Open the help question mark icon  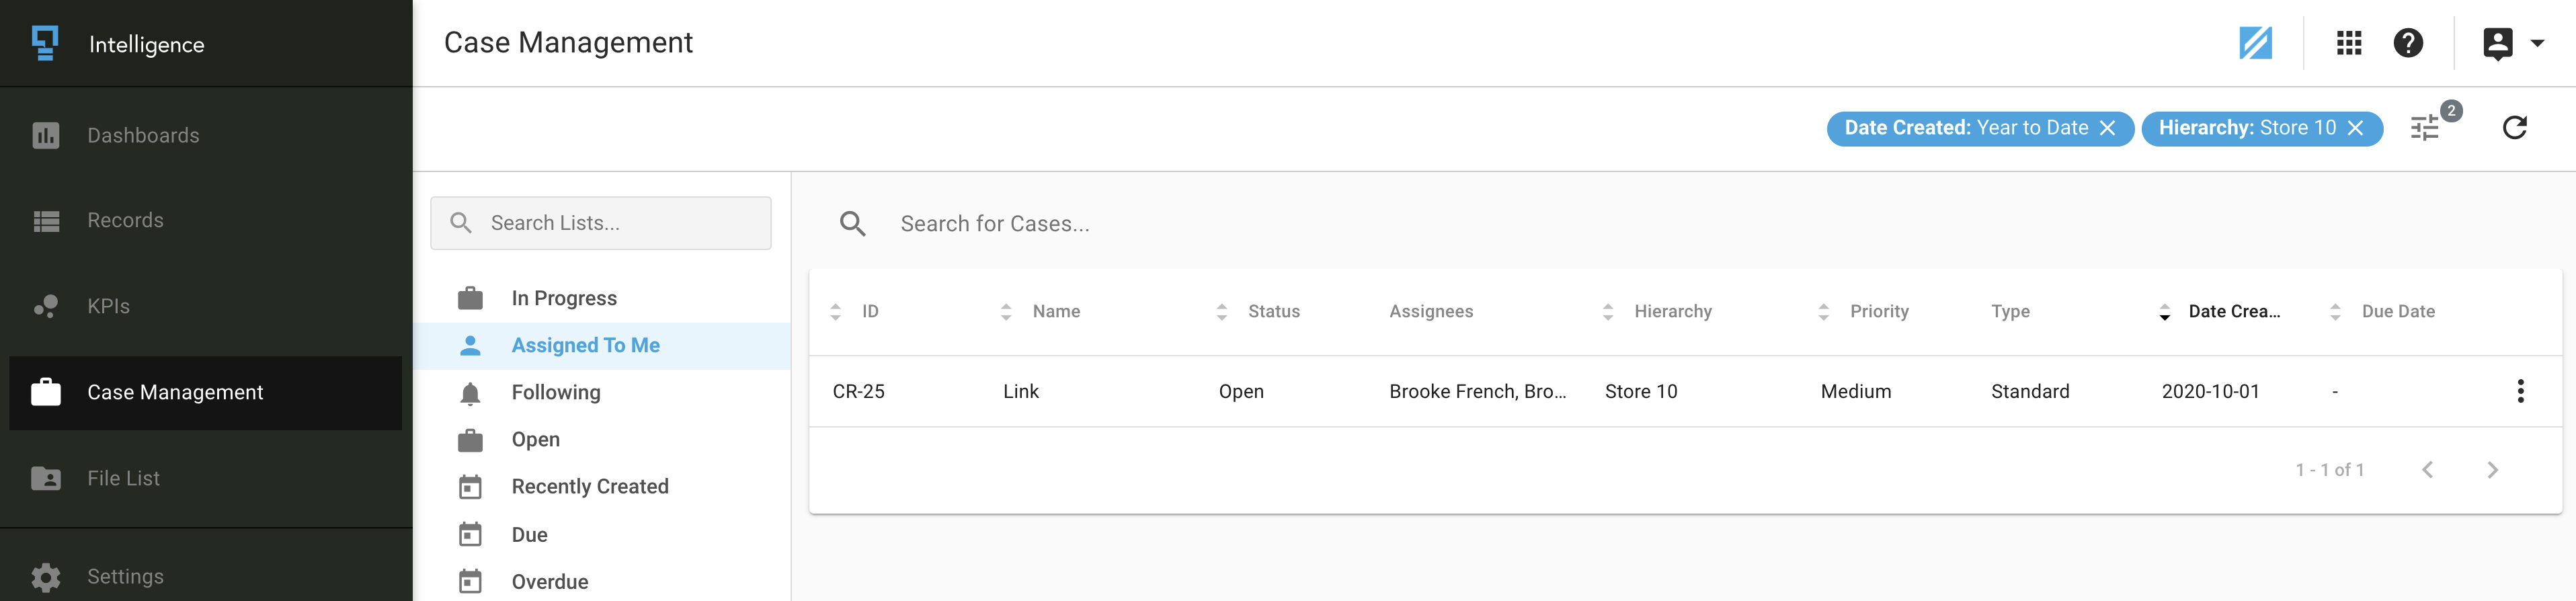2408,43
